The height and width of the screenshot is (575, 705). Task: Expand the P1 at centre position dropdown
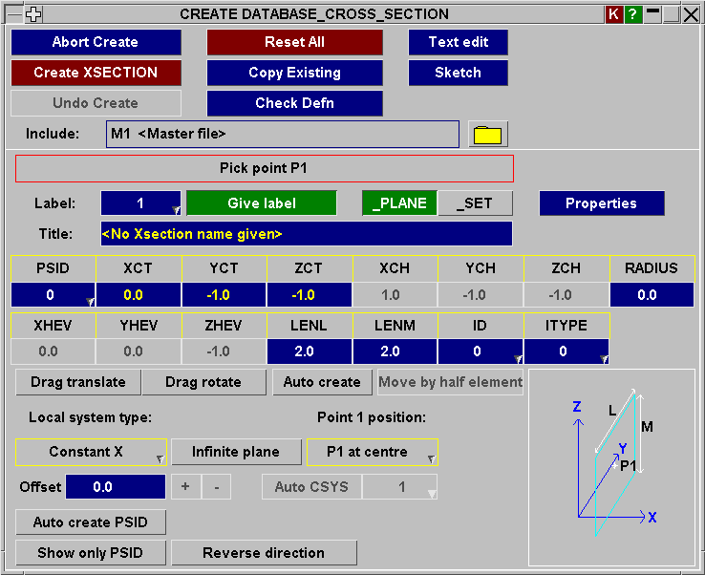point(372,452)
